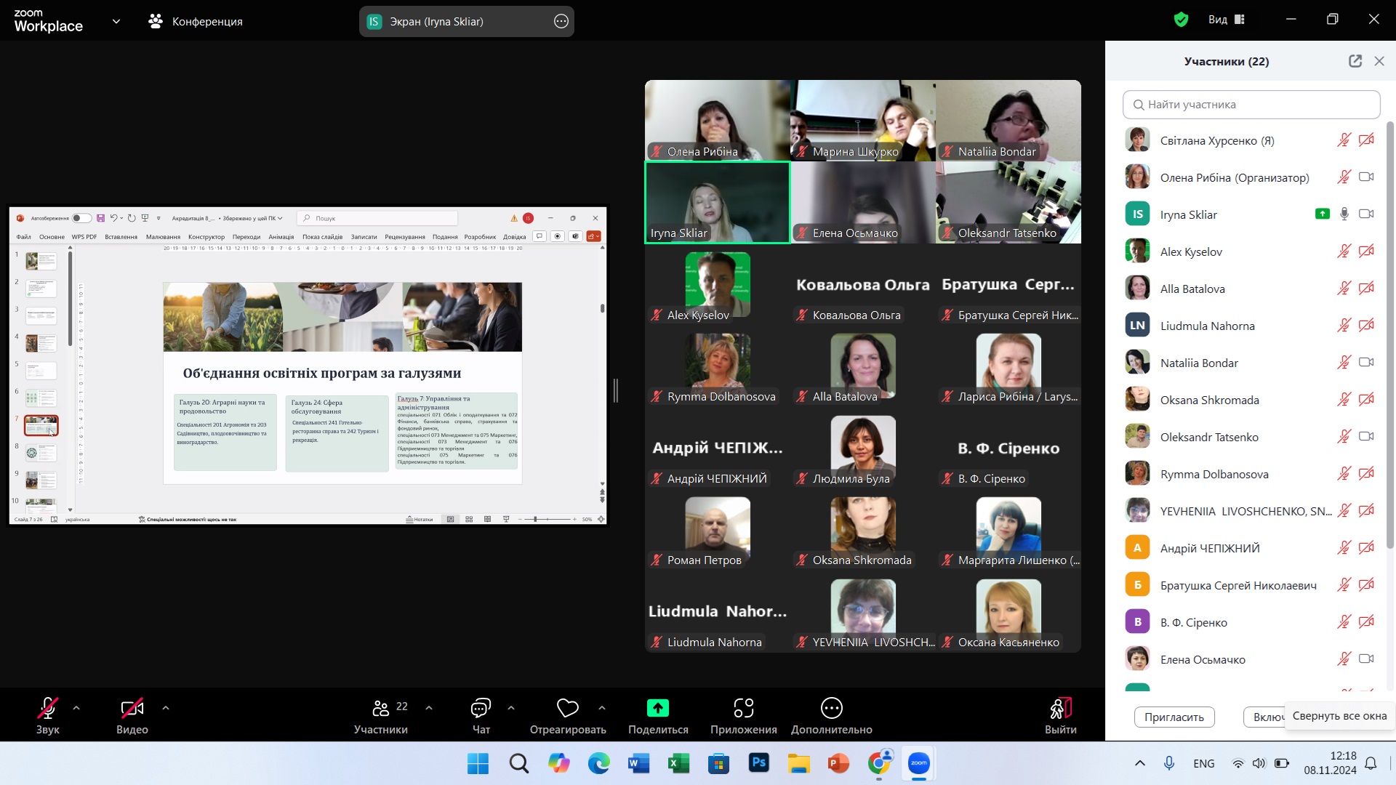Open Word from taskbar

point(638,763)
